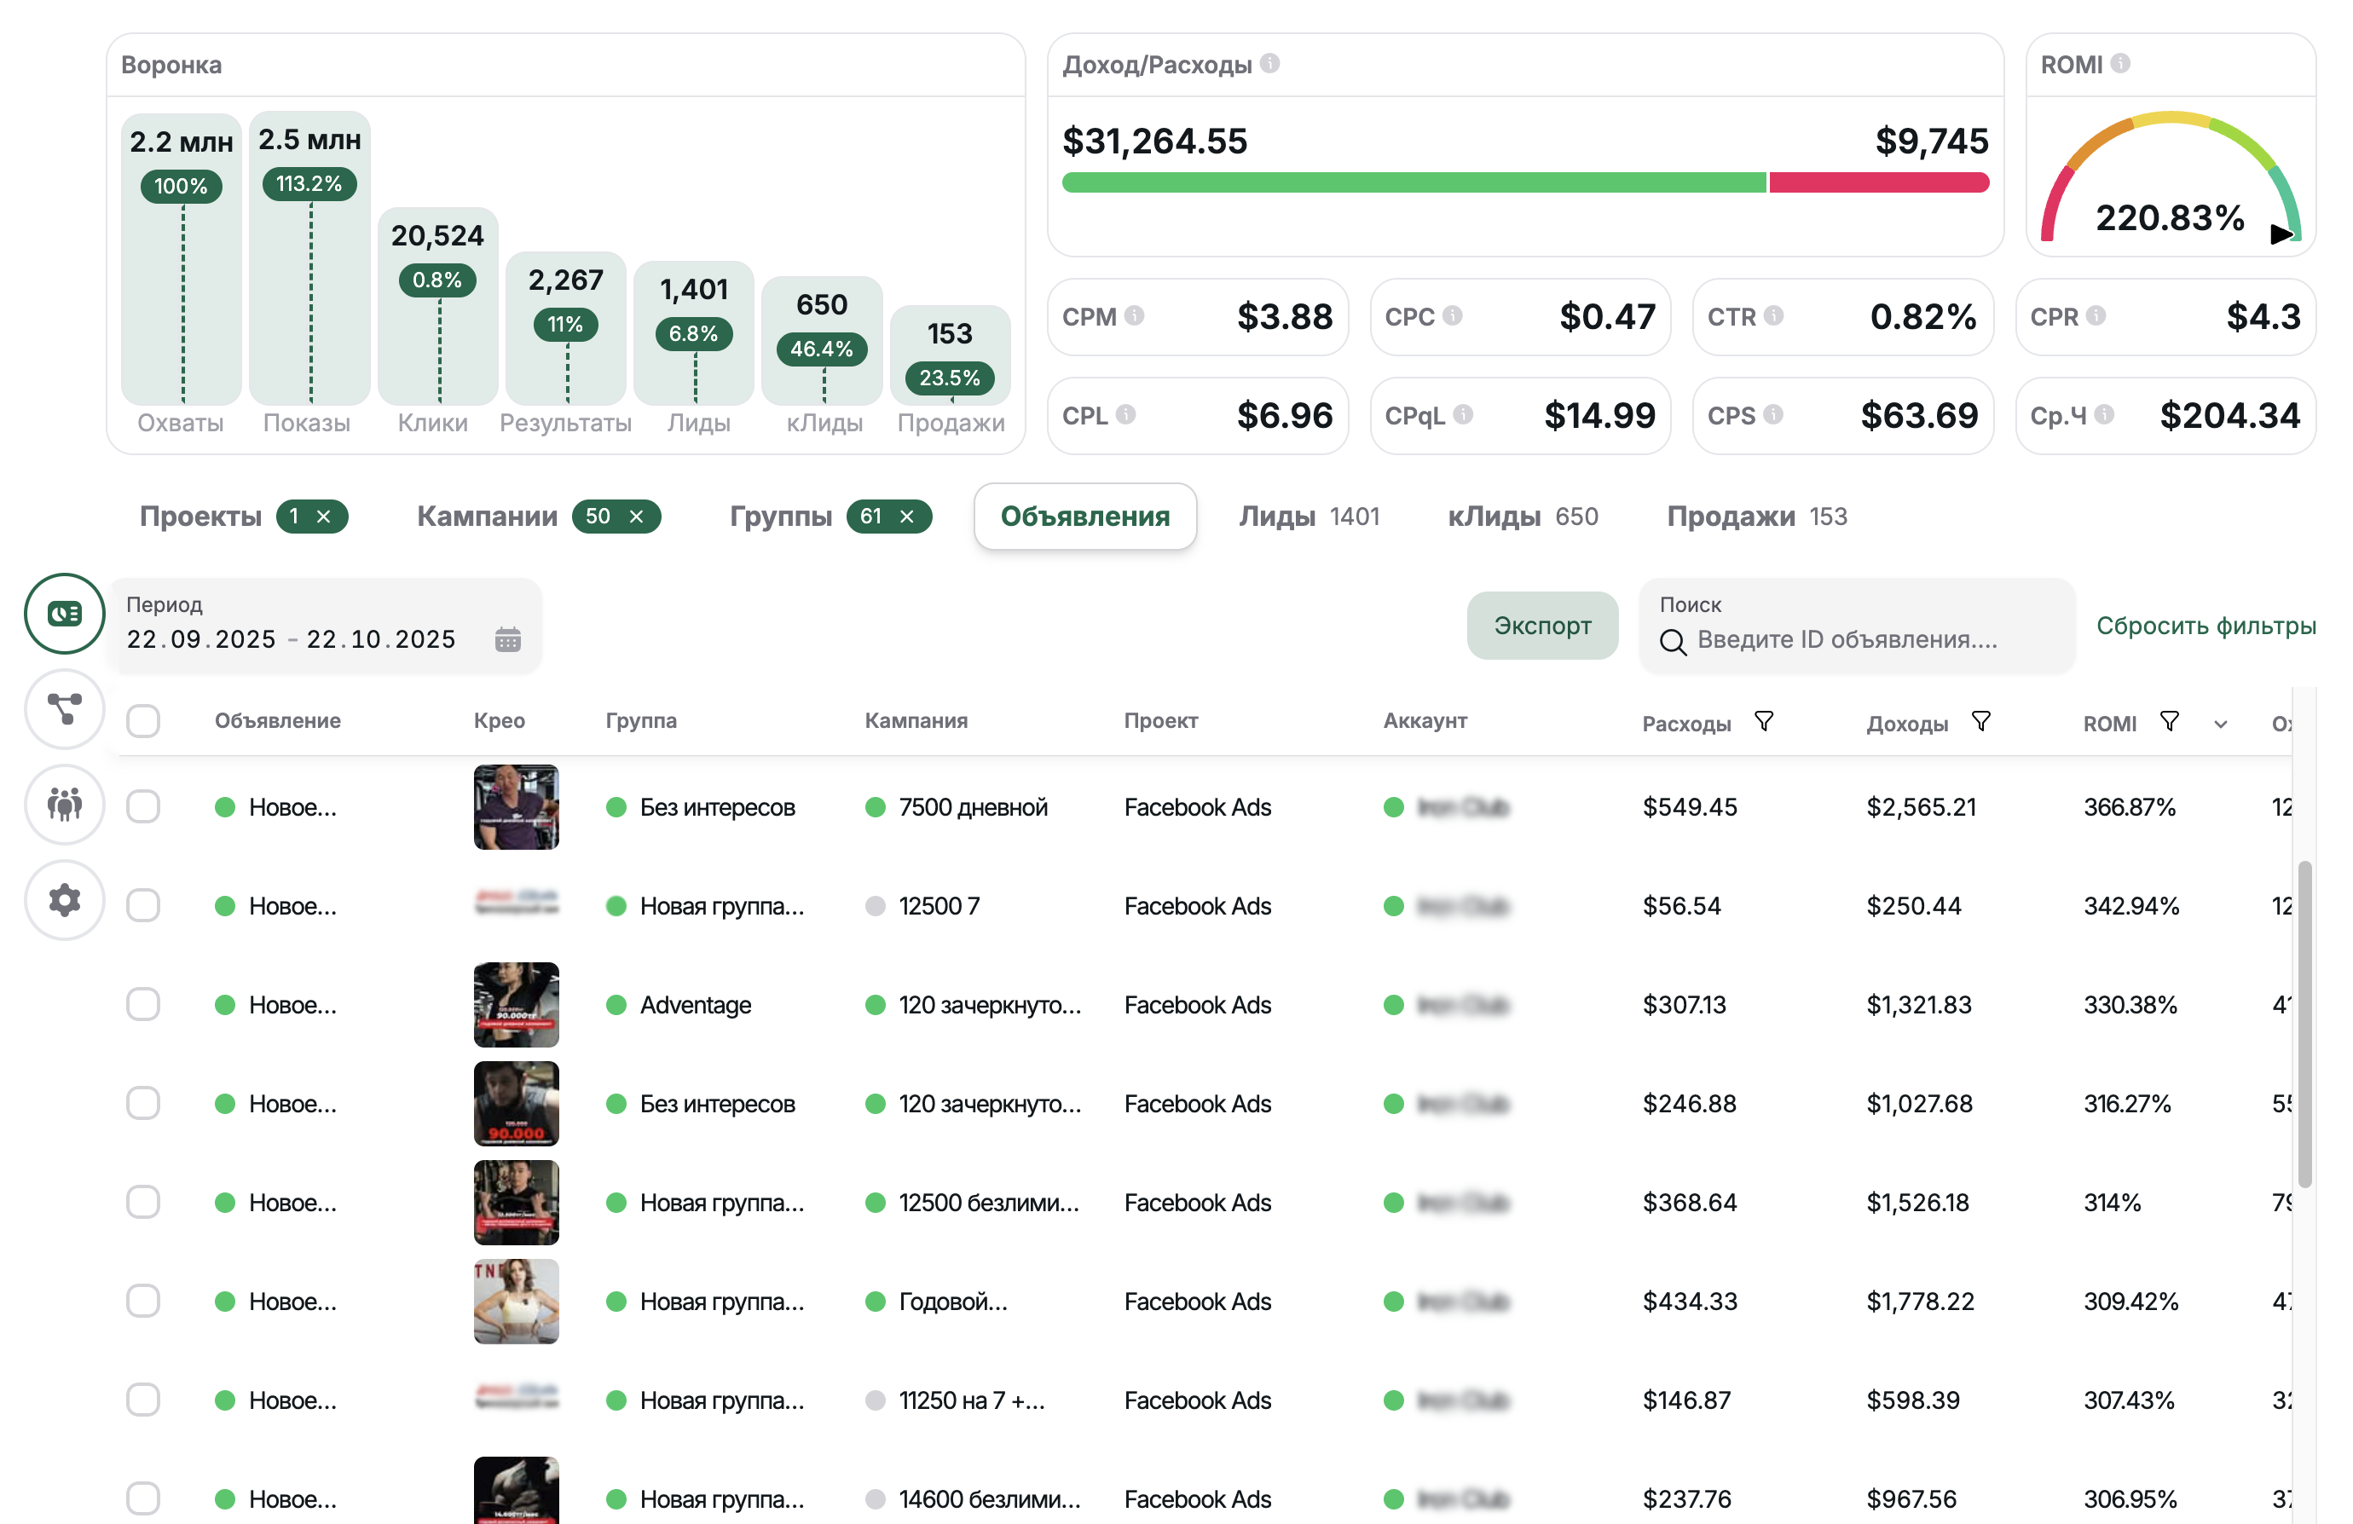Check the checkbox of the first table row
Image resolution: width=2353 pixels, height=1524 pixels.
click(142, 806)
